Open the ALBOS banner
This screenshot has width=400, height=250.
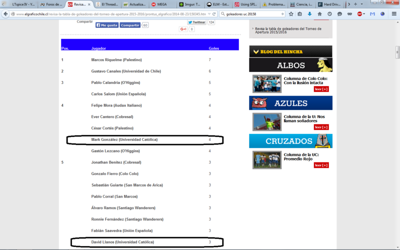point(290,65)
